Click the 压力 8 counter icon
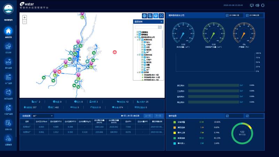Viewport: 279px width, 157px height. [x=75, y=102]
